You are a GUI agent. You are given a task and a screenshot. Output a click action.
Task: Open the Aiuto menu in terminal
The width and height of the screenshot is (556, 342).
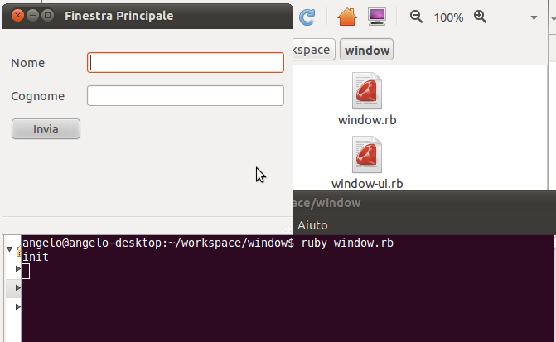tap(312, 225)
